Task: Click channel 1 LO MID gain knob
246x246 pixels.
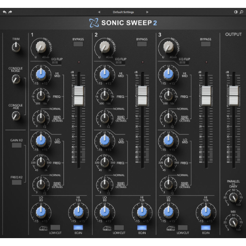Action: tap(41, 141)
